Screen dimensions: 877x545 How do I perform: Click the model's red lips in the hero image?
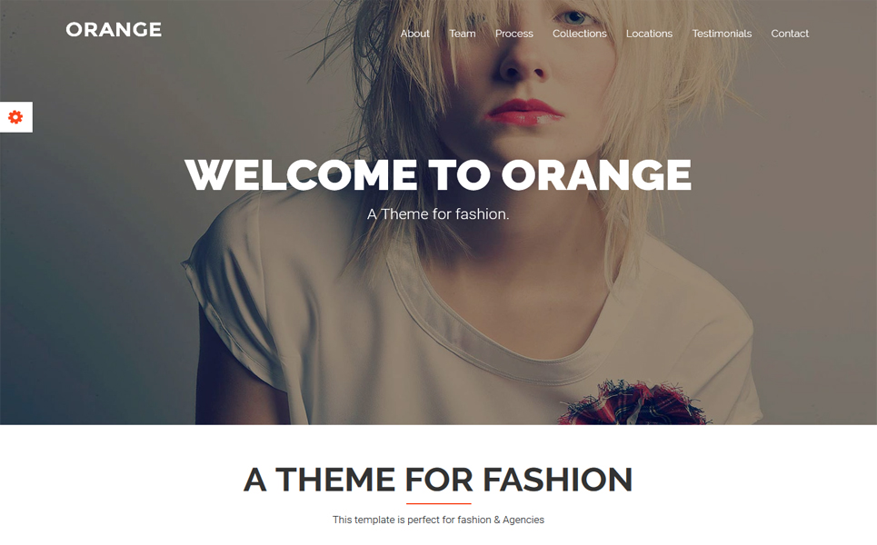[524, 112]
